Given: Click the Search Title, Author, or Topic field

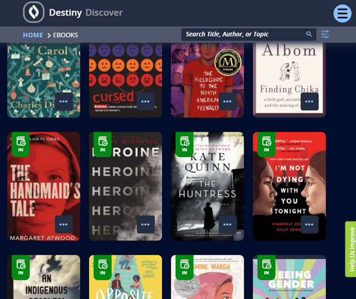Looking at the screenshot, I should pos(242,34).
